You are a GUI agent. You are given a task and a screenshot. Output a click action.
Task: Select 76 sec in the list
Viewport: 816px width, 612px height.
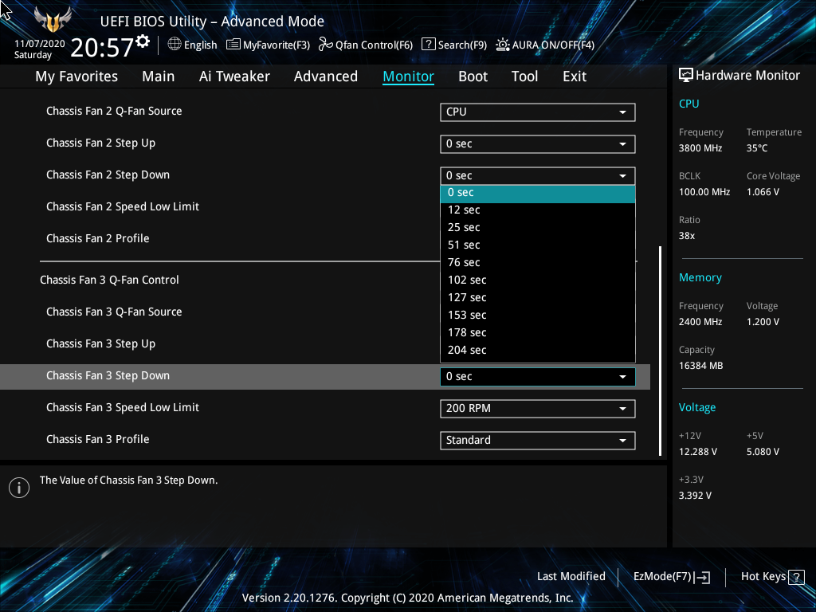point(538,262)
